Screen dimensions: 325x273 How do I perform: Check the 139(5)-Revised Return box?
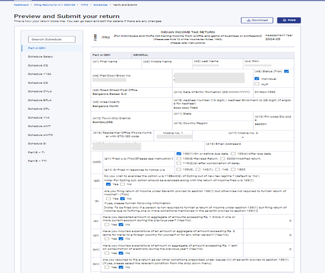coord(179,159)
